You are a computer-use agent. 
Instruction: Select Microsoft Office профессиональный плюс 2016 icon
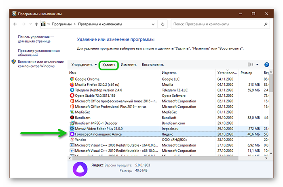click(x=72, y=101)
